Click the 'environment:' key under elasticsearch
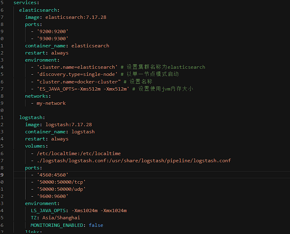Screen dimensions: 290x234 click(42, 60)
